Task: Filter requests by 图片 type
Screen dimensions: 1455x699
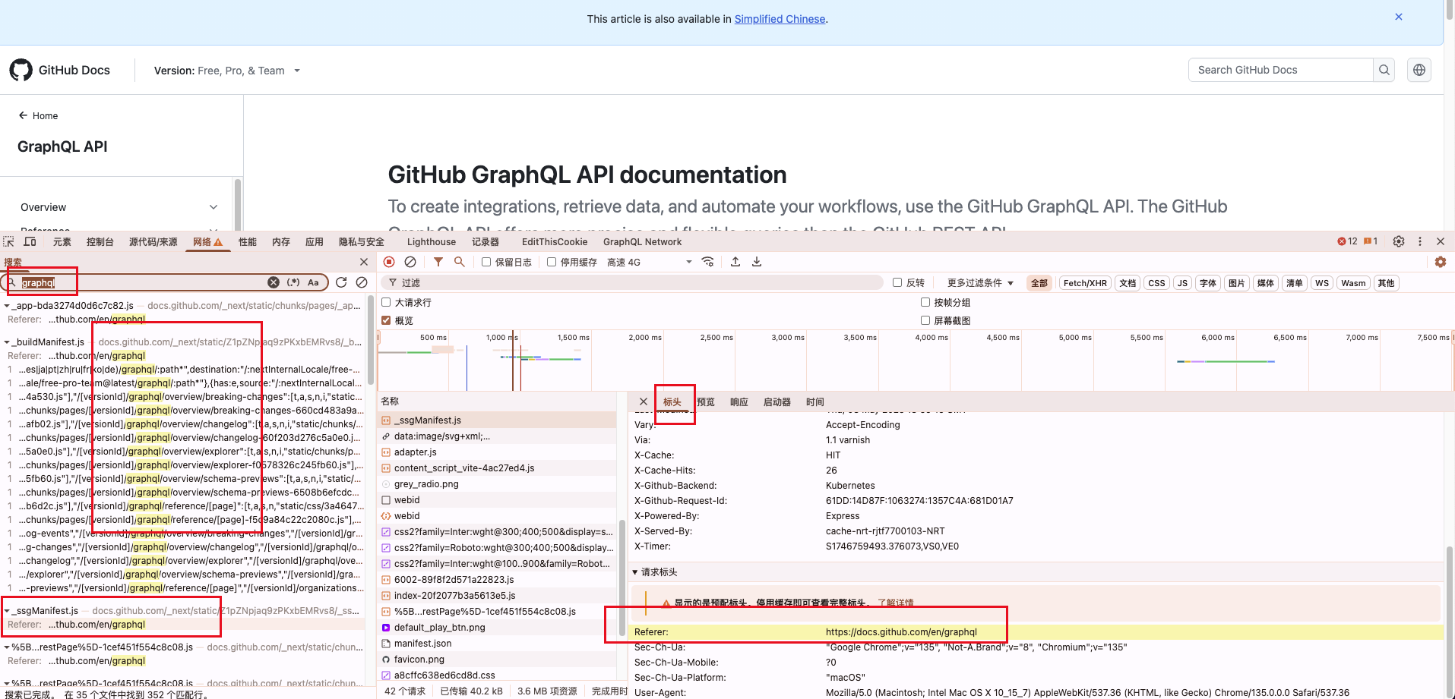Action: 1237,283
